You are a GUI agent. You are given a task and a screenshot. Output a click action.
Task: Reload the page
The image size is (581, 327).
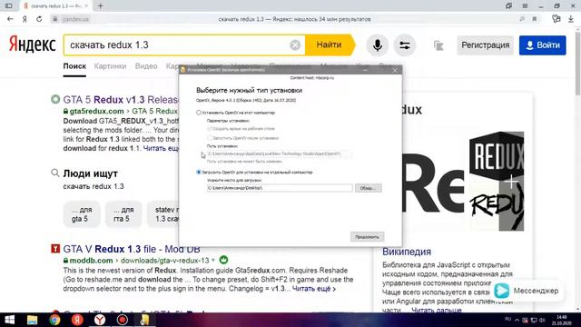point(39,19)
